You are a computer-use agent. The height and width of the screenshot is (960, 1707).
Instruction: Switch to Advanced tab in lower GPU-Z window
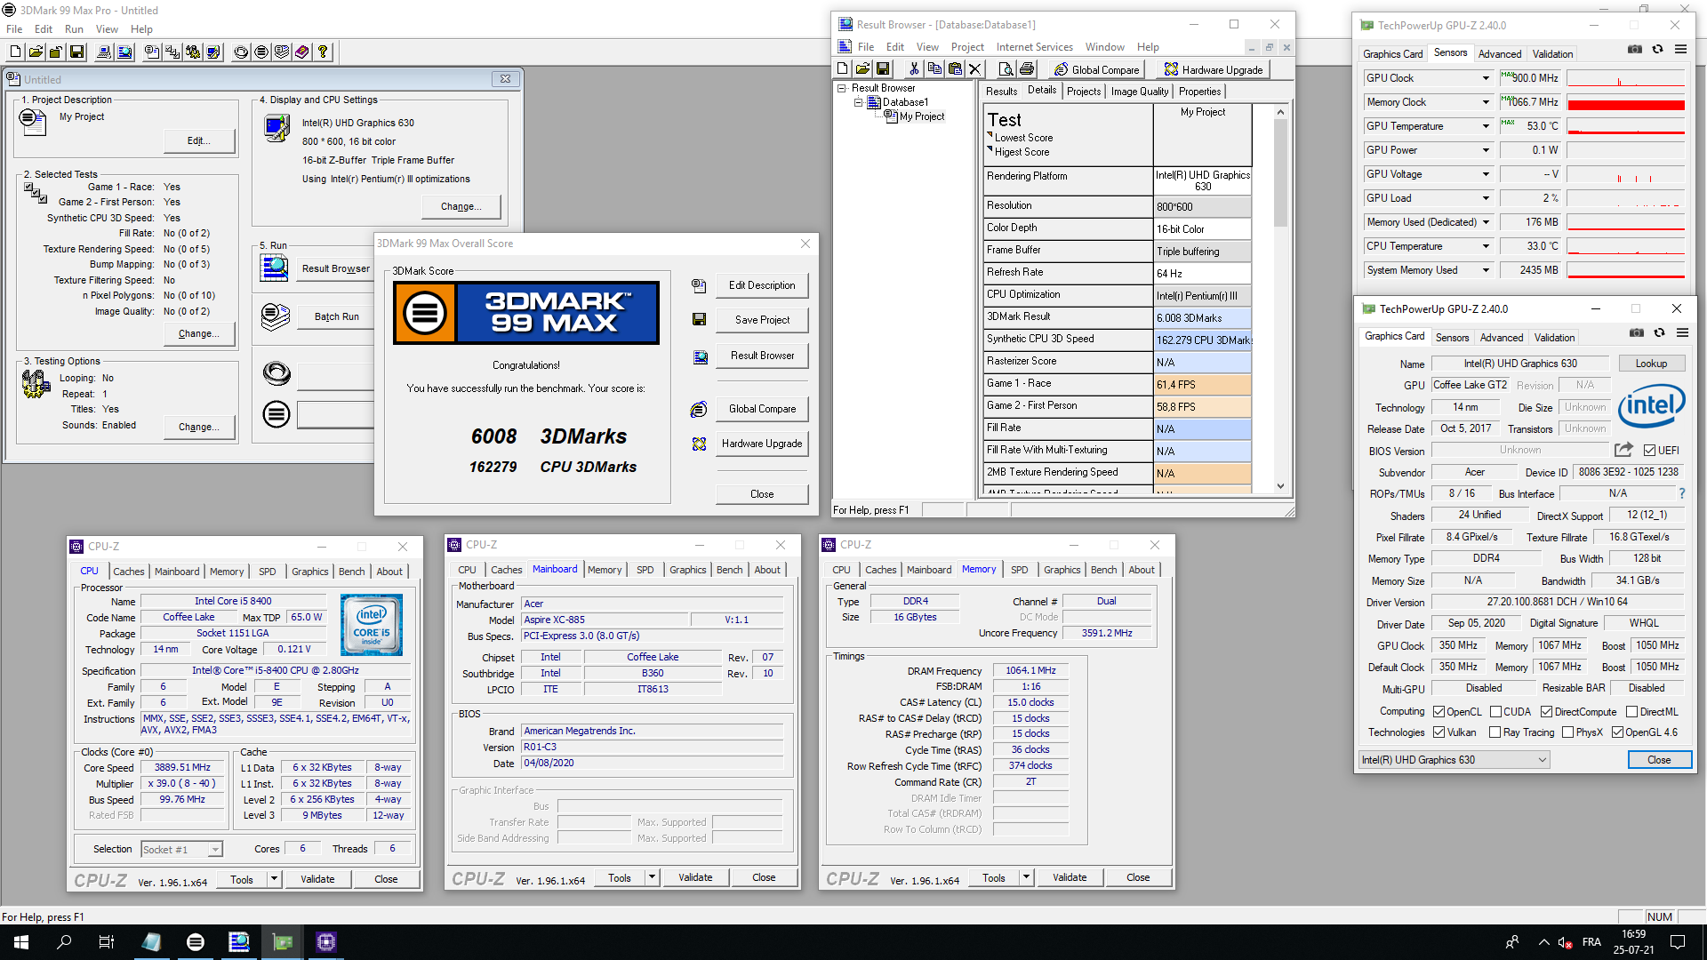pos(1502,338)
